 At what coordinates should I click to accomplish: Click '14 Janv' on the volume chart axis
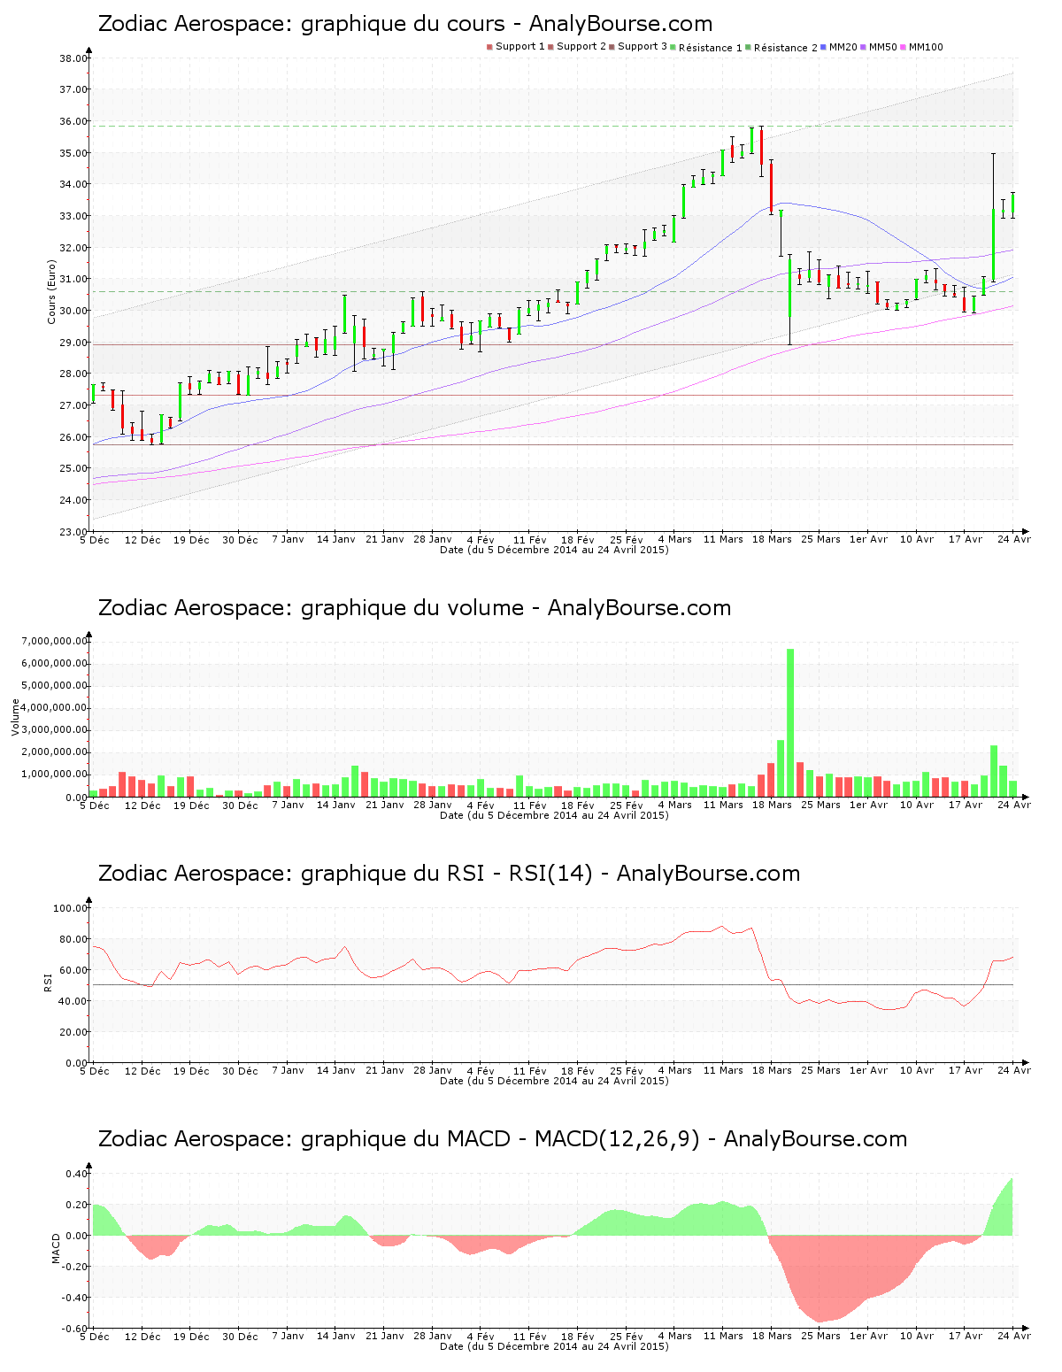(x=336, y=805)
